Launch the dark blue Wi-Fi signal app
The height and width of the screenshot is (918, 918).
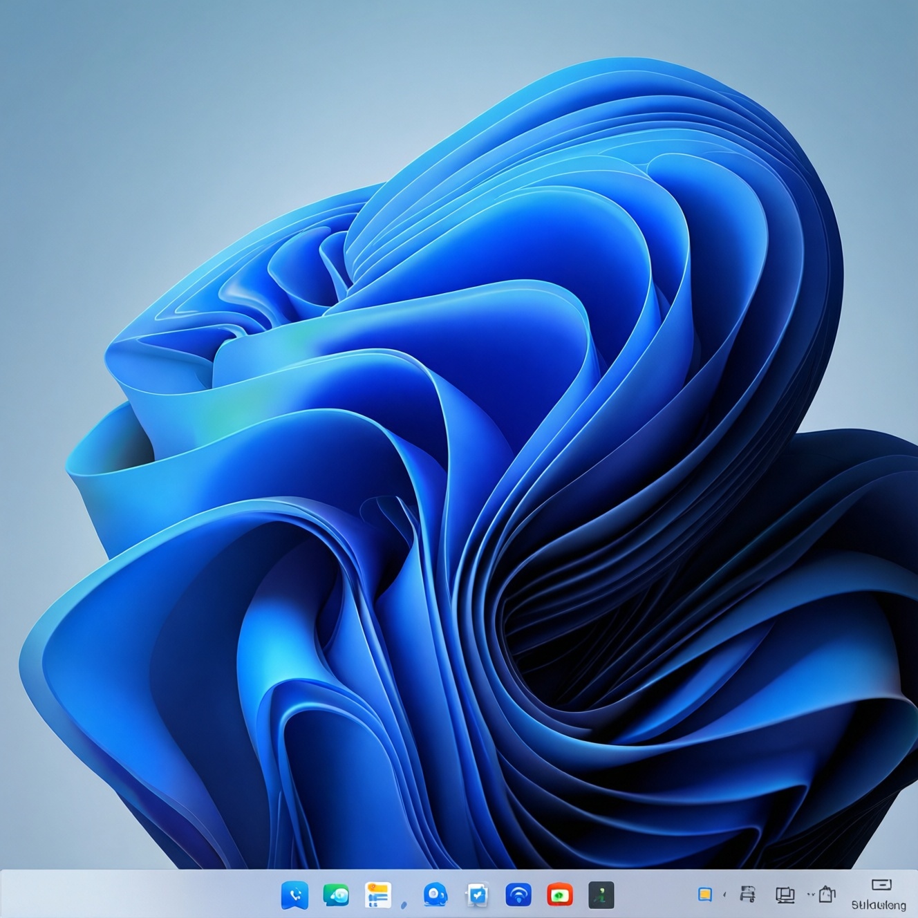tap(518, 896)
